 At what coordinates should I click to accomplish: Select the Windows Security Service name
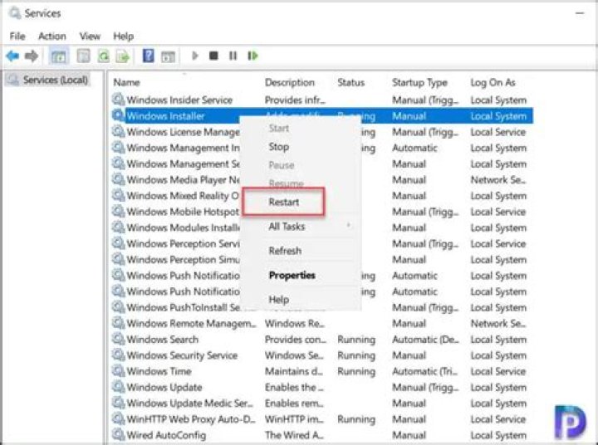(x=182, y=355)
